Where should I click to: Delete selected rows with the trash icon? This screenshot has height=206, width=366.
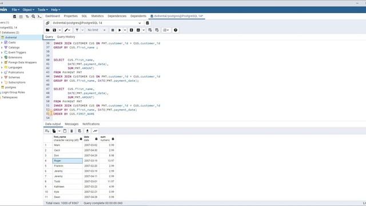click(x=71, y=131)
